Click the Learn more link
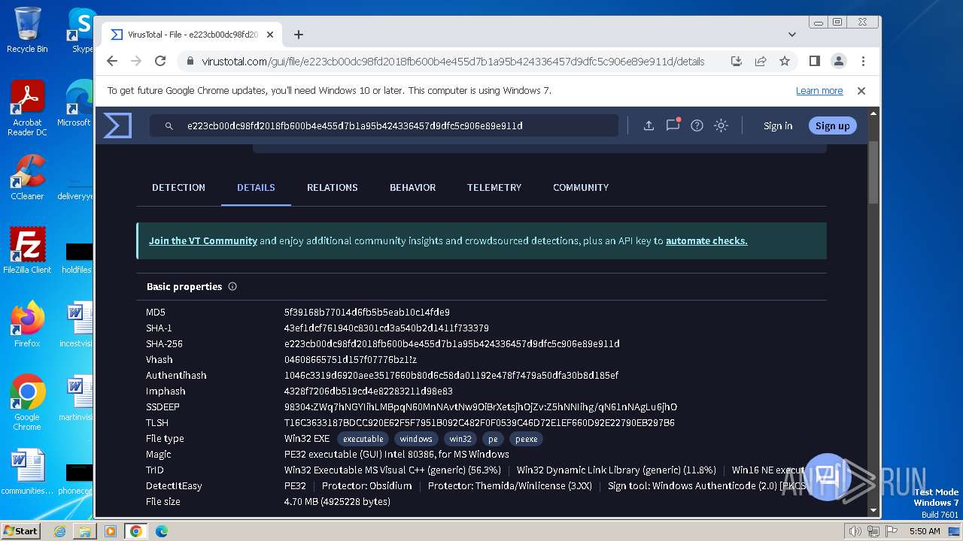The height and width of the screenshot is (541, 963). [819, 91]
